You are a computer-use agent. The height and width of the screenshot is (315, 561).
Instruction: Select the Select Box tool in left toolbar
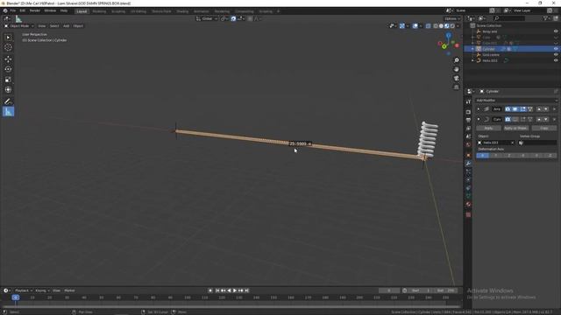[x=8, y=38]
